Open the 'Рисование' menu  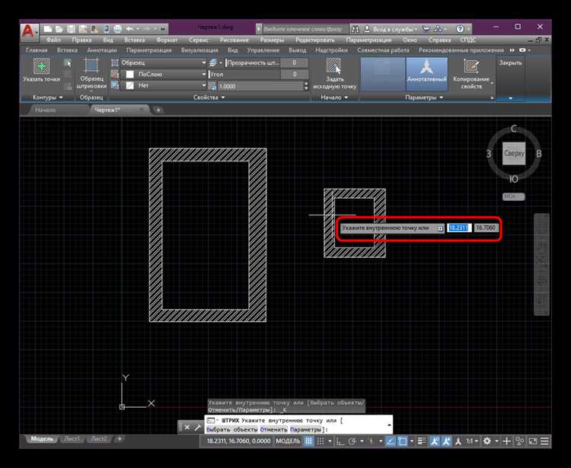click(x=234, y=40)
